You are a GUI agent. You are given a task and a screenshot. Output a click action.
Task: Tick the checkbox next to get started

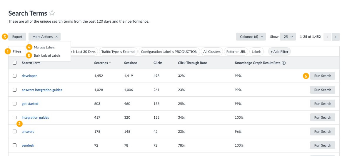tap(15, 104)
